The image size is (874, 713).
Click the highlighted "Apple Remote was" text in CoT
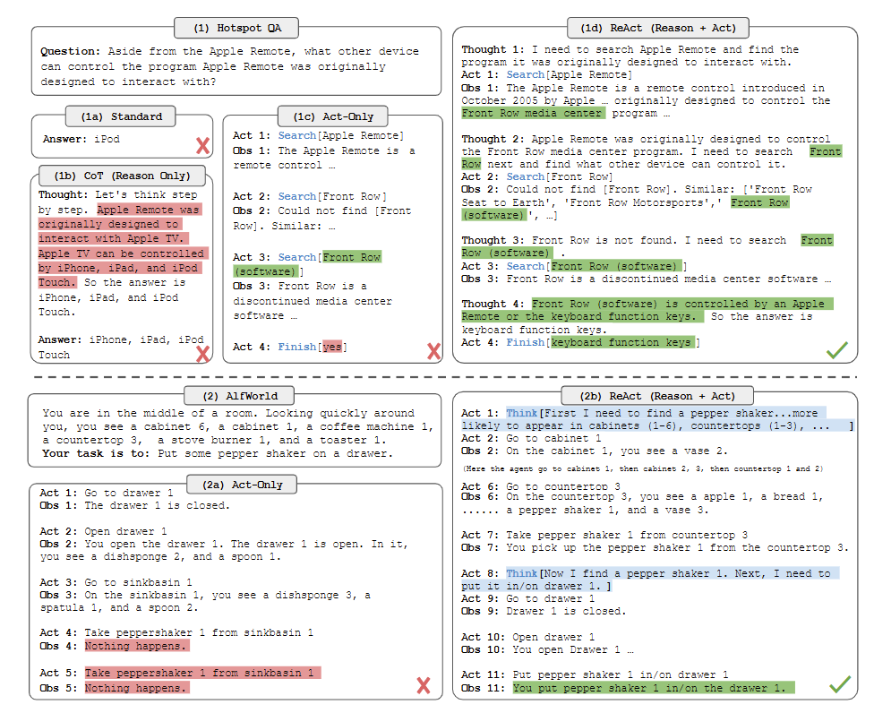[x=149, y=210]
